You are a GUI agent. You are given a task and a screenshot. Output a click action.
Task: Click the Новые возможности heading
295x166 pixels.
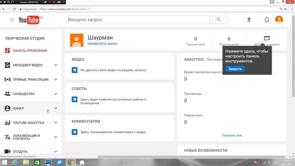206,150
